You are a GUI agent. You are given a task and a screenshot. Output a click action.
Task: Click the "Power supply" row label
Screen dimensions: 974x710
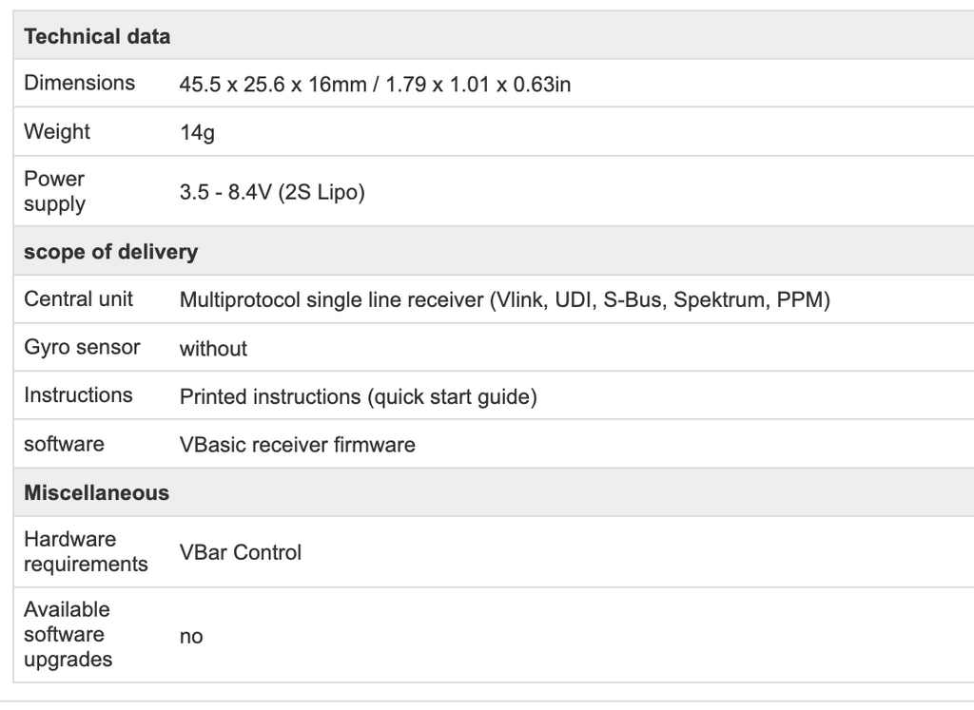[55, 191]
